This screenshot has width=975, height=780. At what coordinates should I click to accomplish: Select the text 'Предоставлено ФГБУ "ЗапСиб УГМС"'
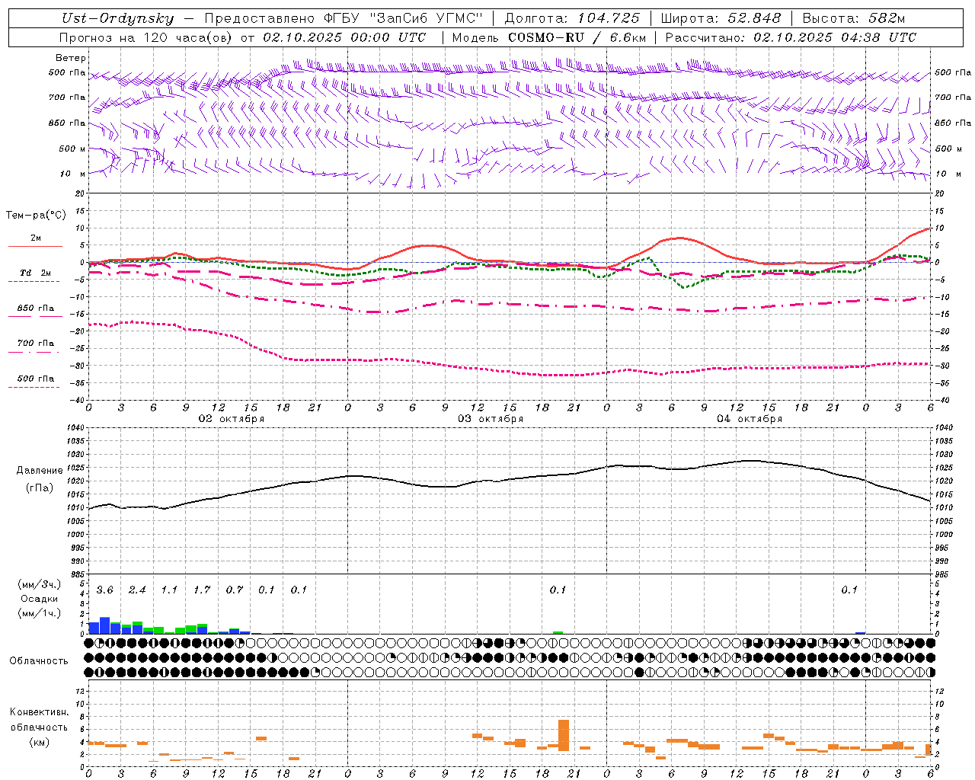[x=344, y=19]
